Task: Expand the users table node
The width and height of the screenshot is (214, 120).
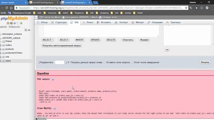Action: pos(1,61)
